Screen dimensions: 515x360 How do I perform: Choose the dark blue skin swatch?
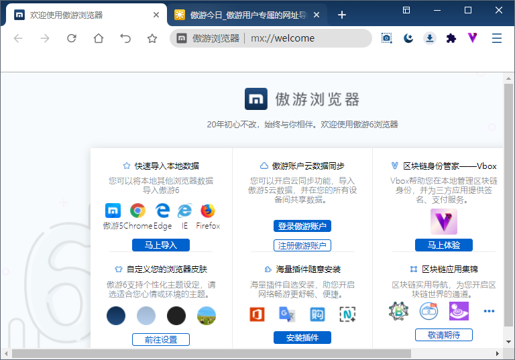pyautogui.click(x=116, y=316)
